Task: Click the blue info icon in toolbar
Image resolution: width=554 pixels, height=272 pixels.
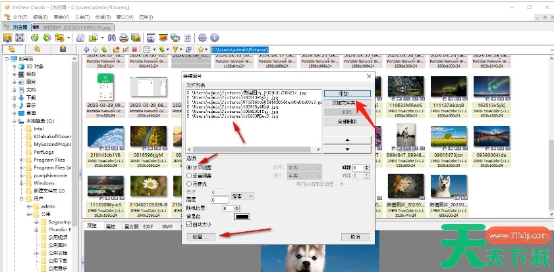Action: [x=215, y=37]
